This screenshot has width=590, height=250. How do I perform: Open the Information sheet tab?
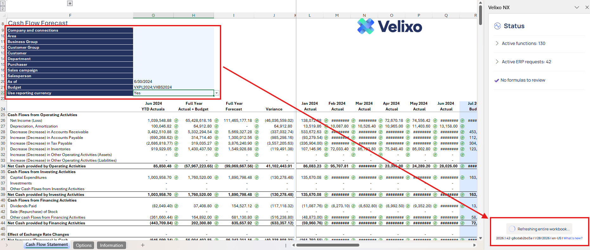pos(112,245)
